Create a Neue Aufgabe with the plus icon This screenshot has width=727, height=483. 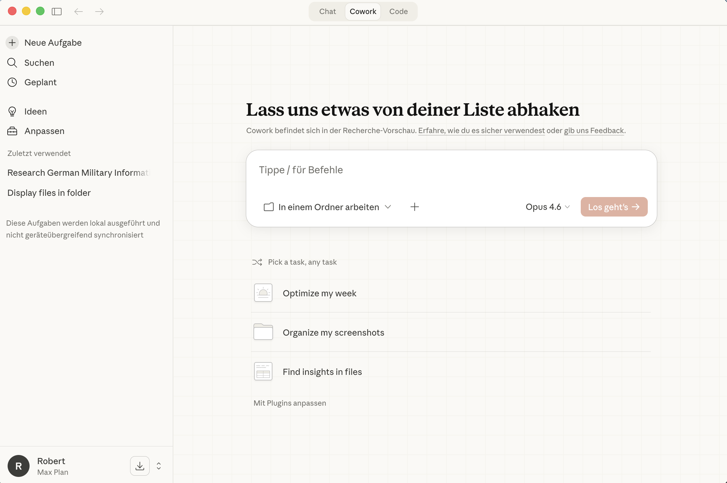click(x=12, y=43)
